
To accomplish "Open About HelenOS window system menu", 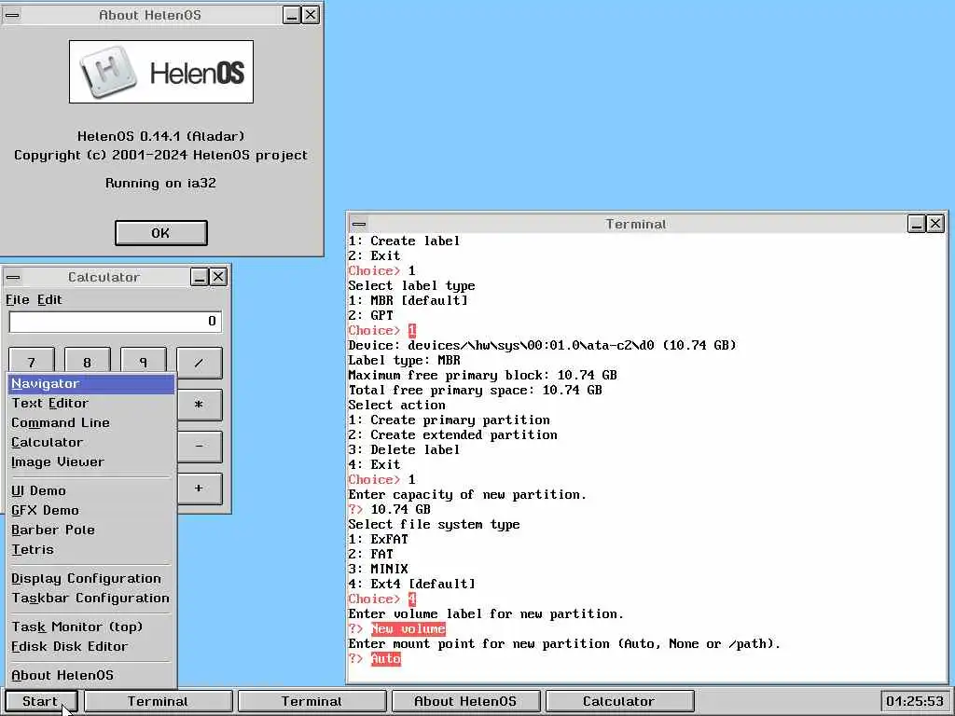I will coord(12,15).
